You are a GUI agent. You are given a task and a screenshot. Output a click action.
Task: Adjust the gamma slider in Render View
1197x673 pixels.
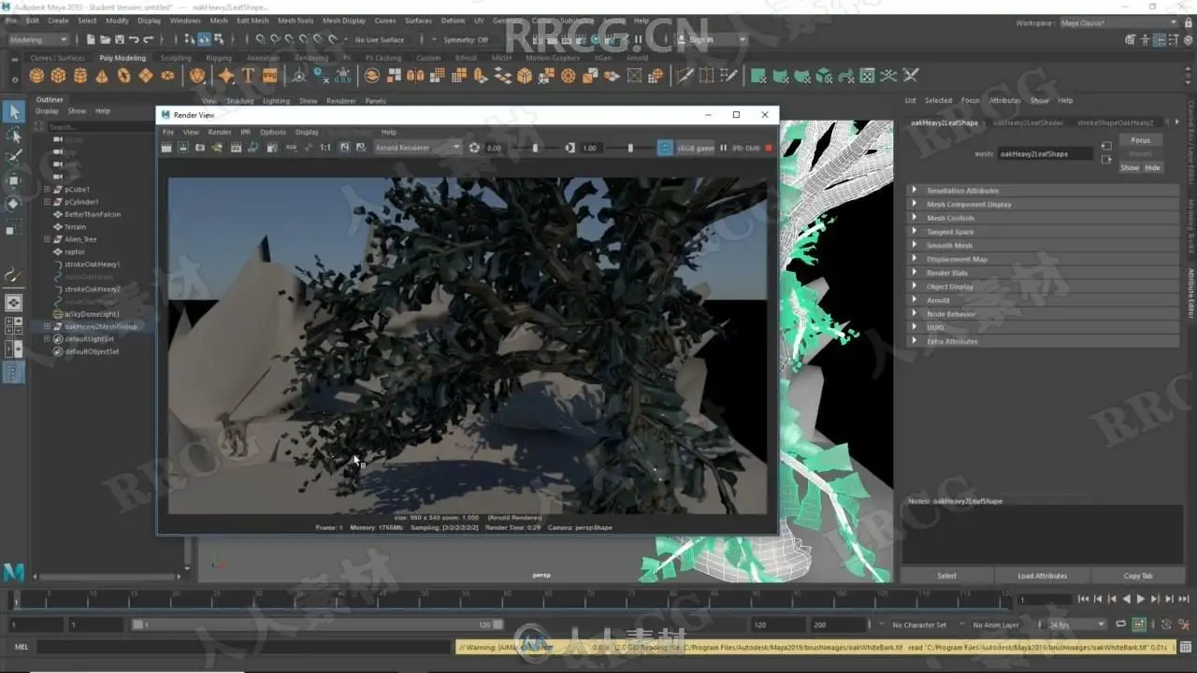tap(630, 148)
